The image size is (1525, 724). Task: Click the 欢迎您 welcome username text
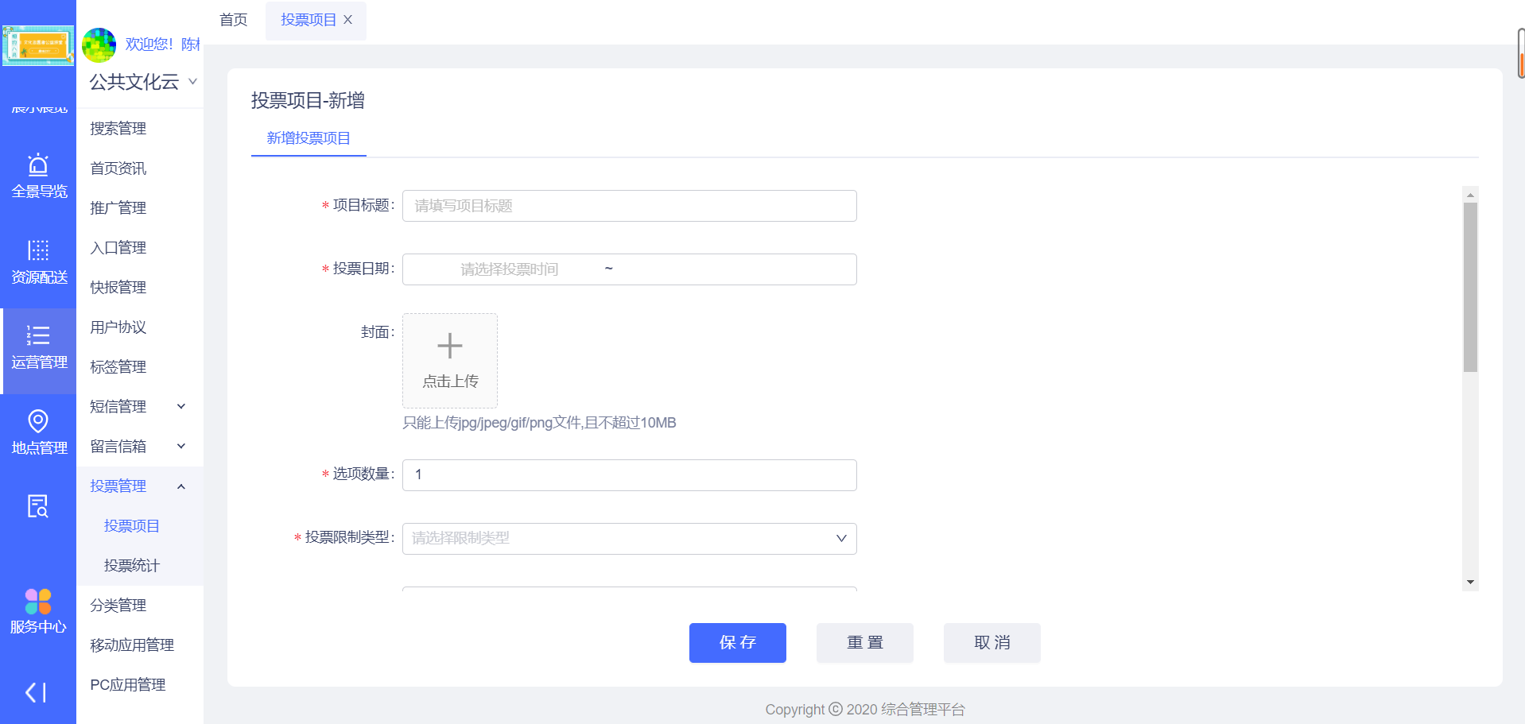tap(163, 45)
